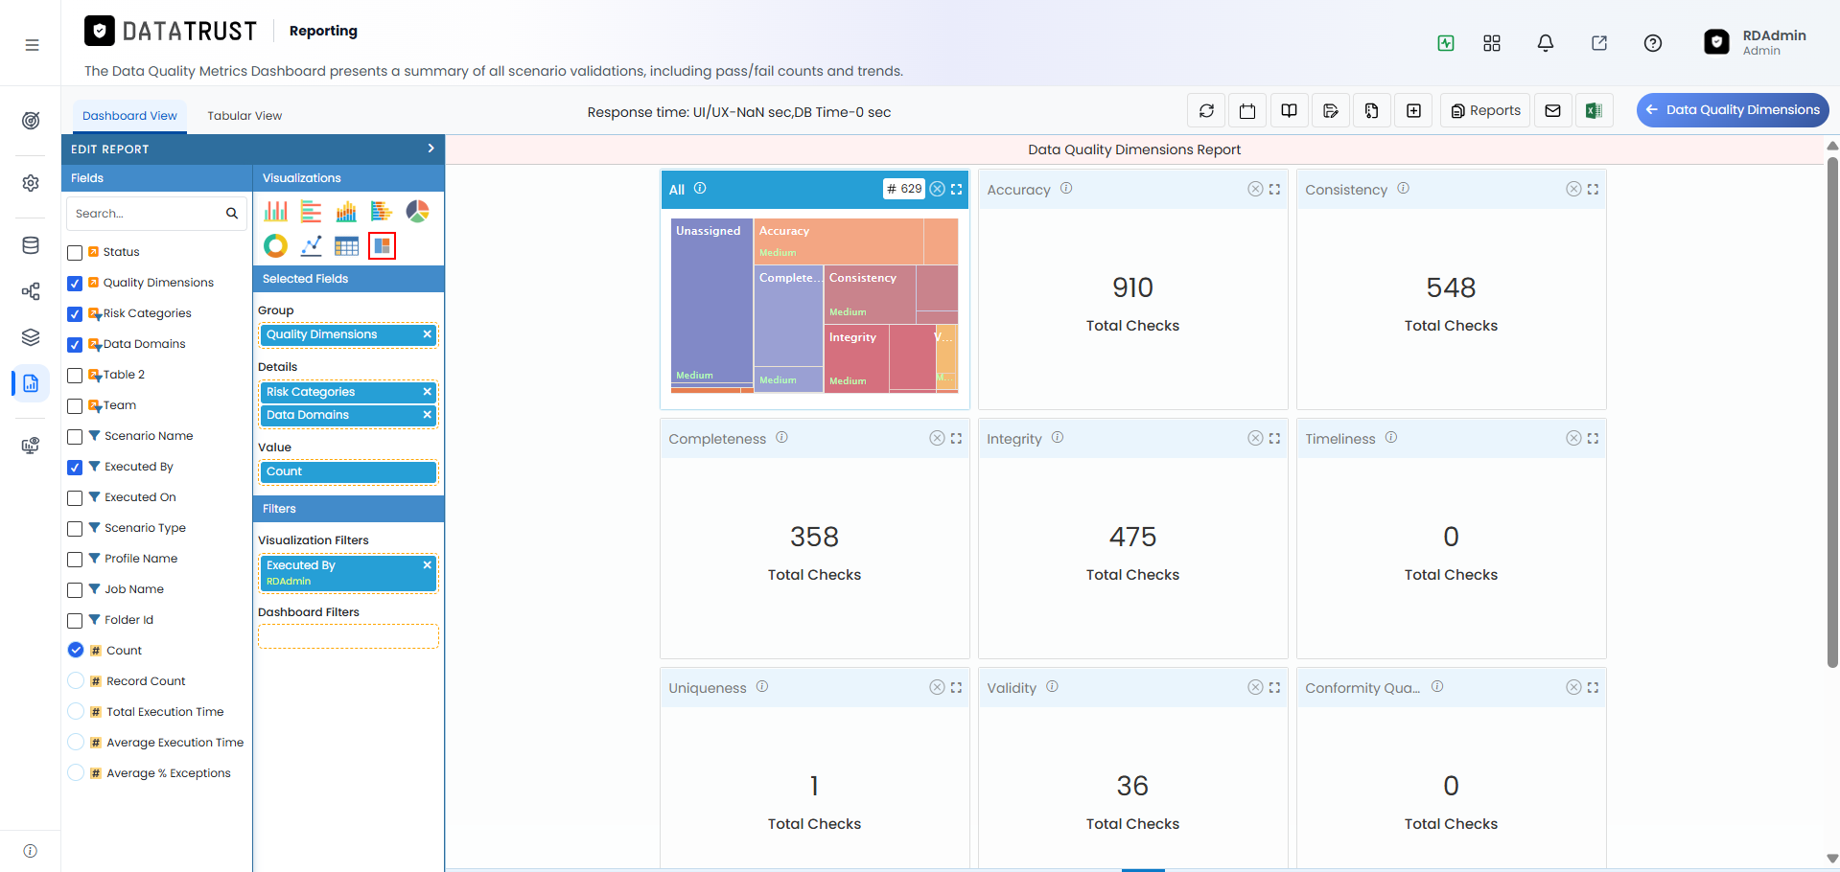Expand the All treemap card fullscreen

click(x=956, y=190)
